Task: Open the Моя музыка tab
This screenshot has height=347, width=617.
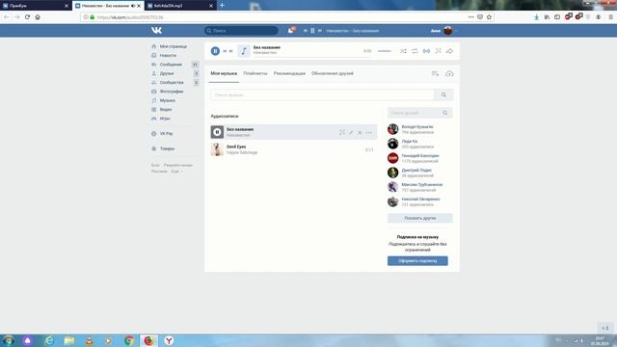Action: pos(224,73)
